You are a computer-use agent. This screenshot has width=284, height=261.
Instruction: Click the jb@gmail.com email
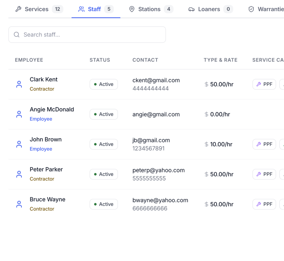coord(151,140)
